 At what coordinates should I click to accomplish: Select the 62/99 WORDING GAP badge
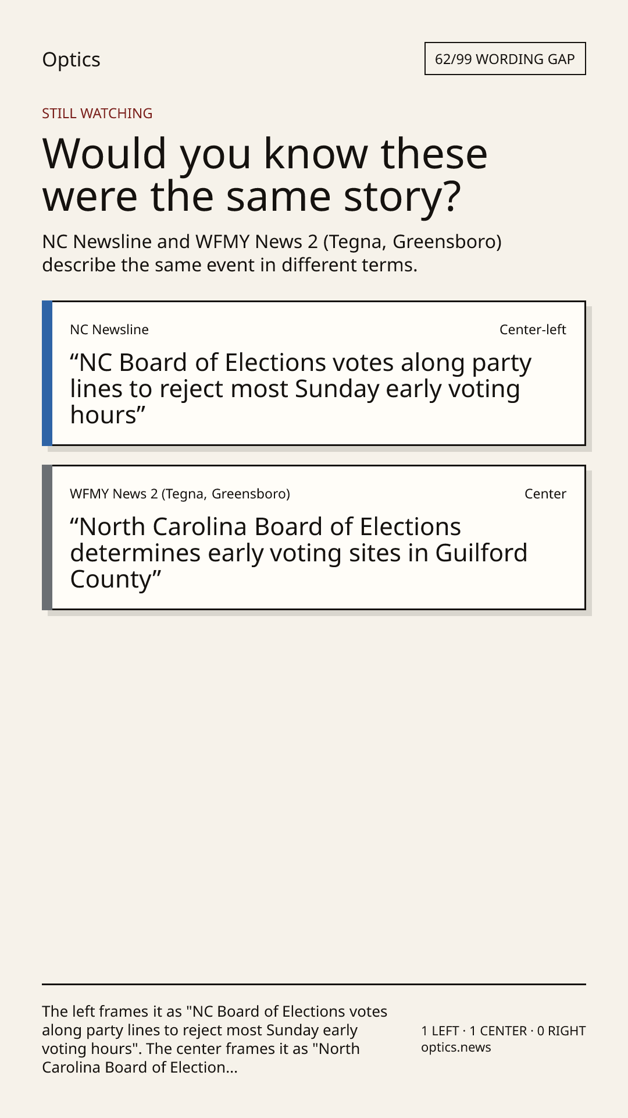[x=505, y=59]
